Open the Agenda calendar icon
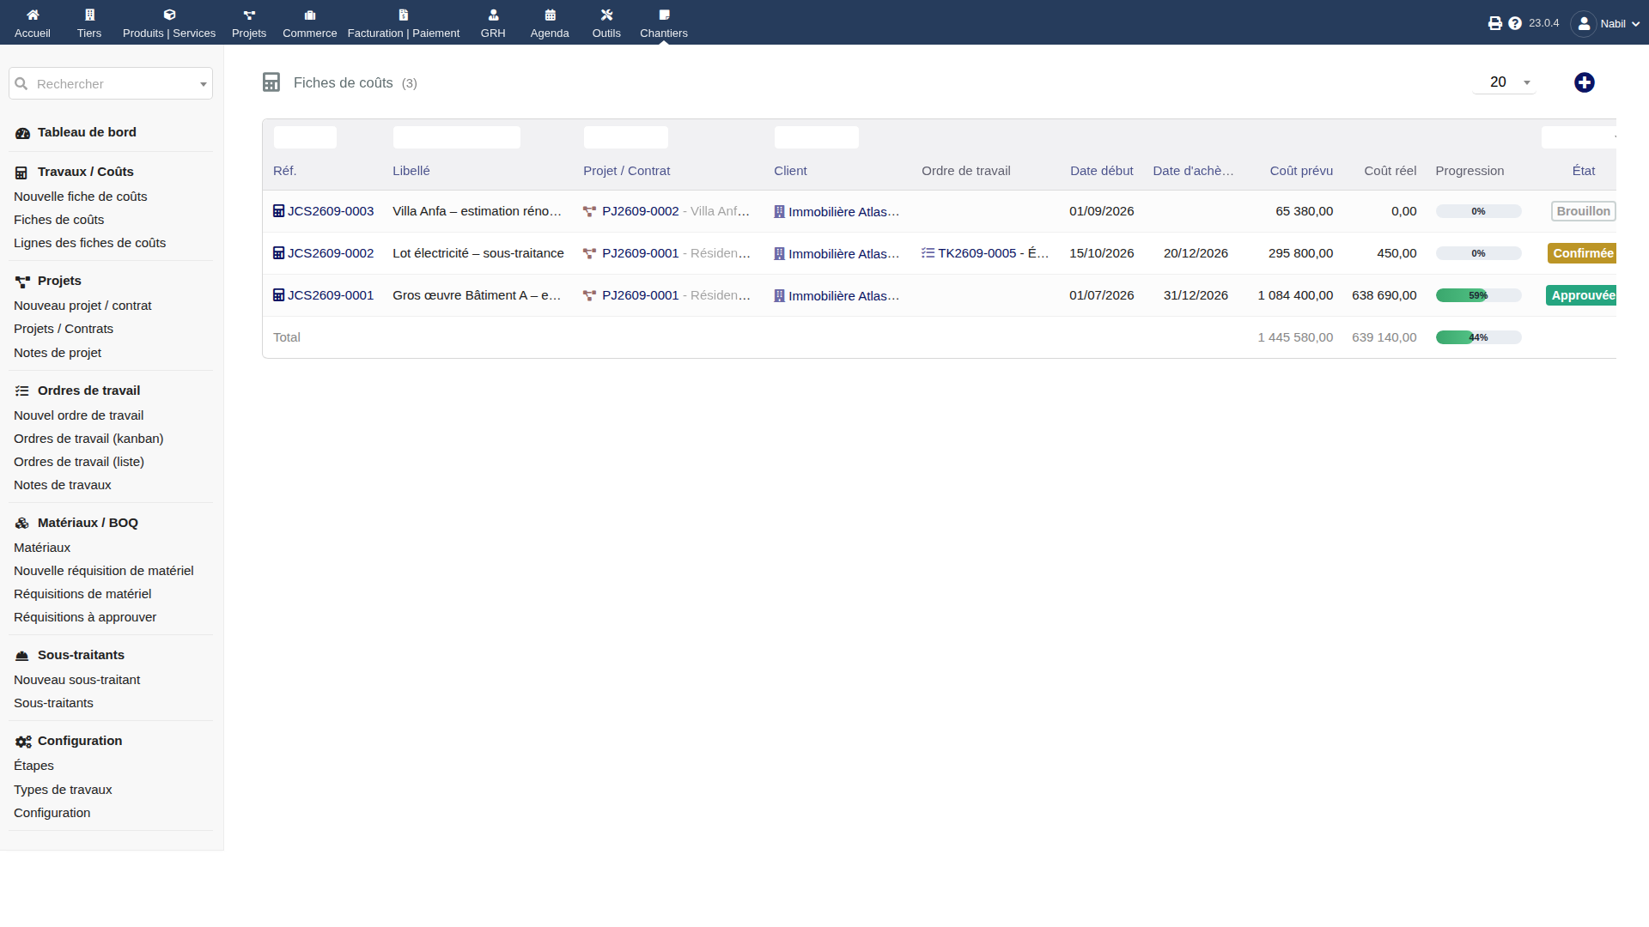The image size is (1649, 927). click(x=550, y=15)
